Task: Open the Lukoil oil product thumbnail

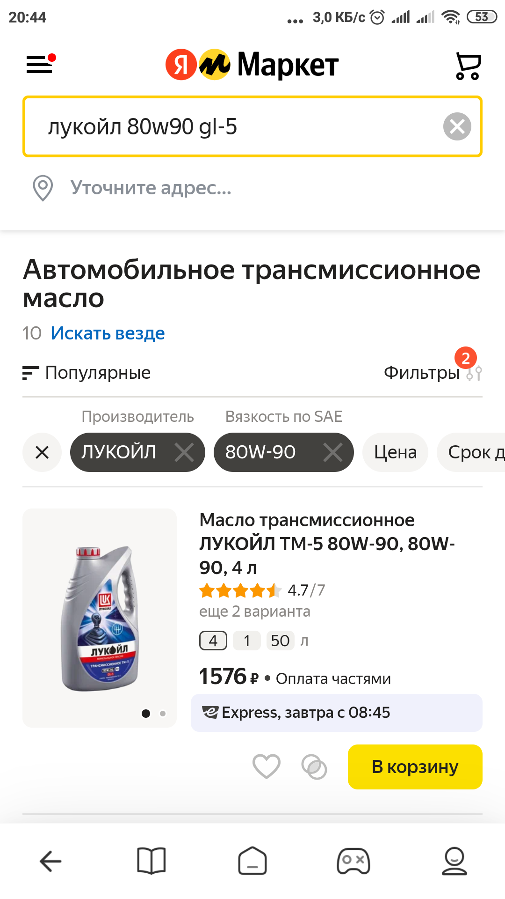Action: pyautogui.click(x=100, y=618)
